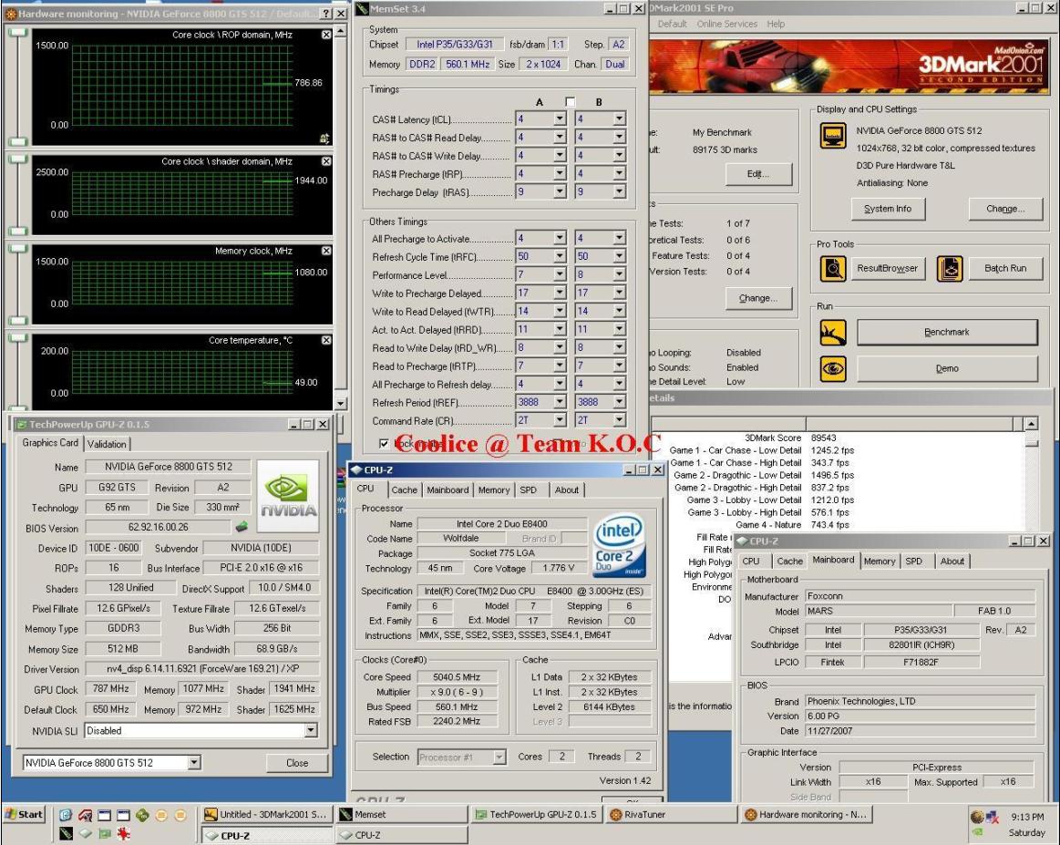This screenshot has width=1060, height=845.
Task: Click the Demo button
Action: [x=947, y=368]
